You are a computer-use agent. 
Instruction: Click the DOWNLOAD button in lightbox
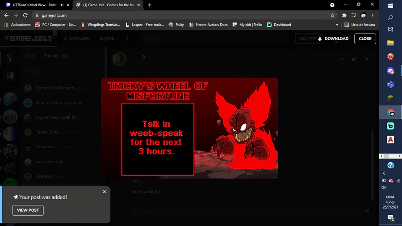pos(333,39)
